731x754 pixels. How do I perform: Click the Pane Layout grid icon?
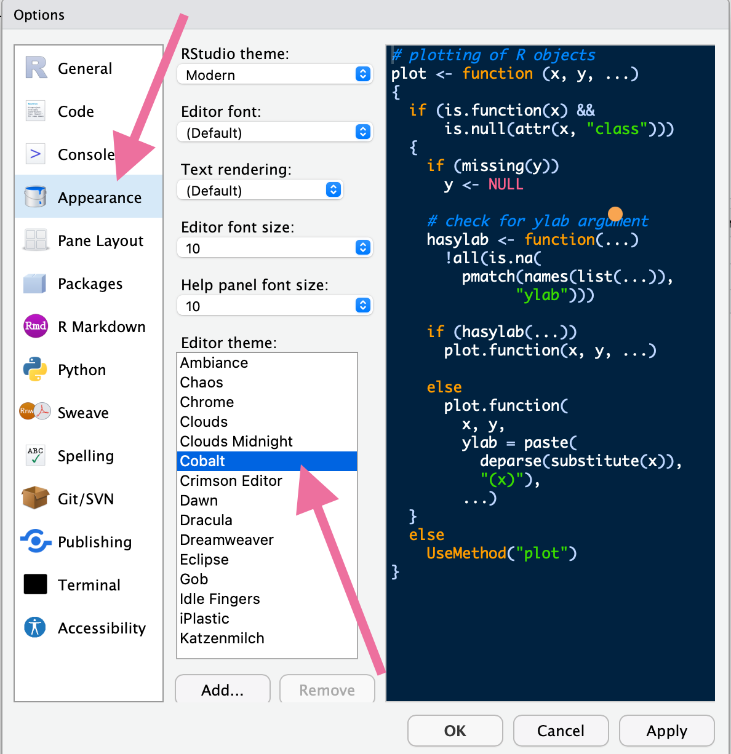[36, 240]
